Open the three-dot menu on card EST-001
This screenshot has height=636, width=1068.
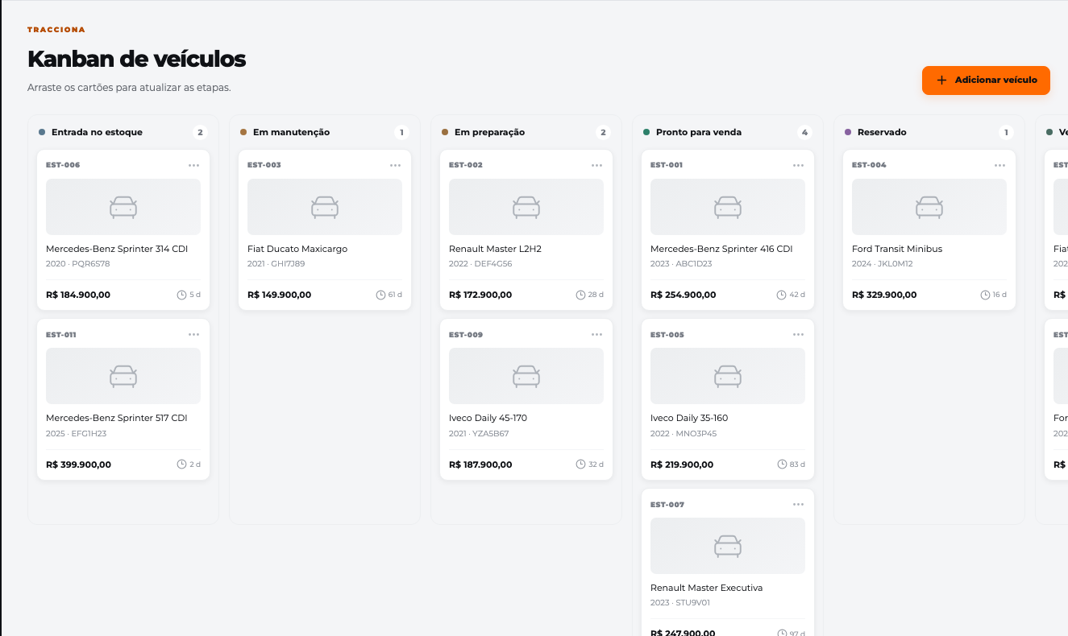click(798, 165)
